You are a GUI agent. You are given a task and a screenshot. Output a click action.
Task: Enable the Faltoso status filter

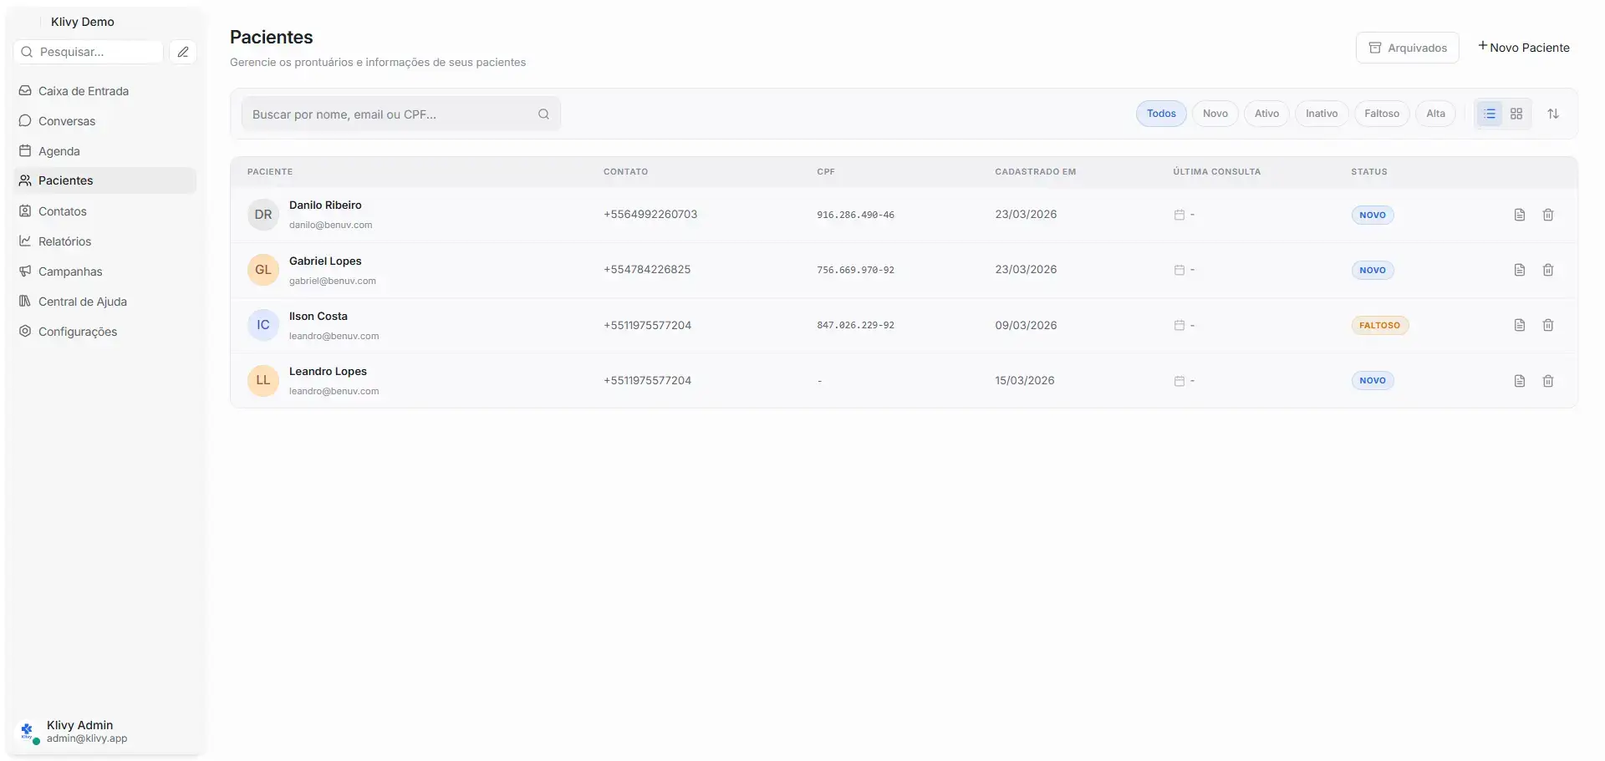click(x=1381, y=113)
